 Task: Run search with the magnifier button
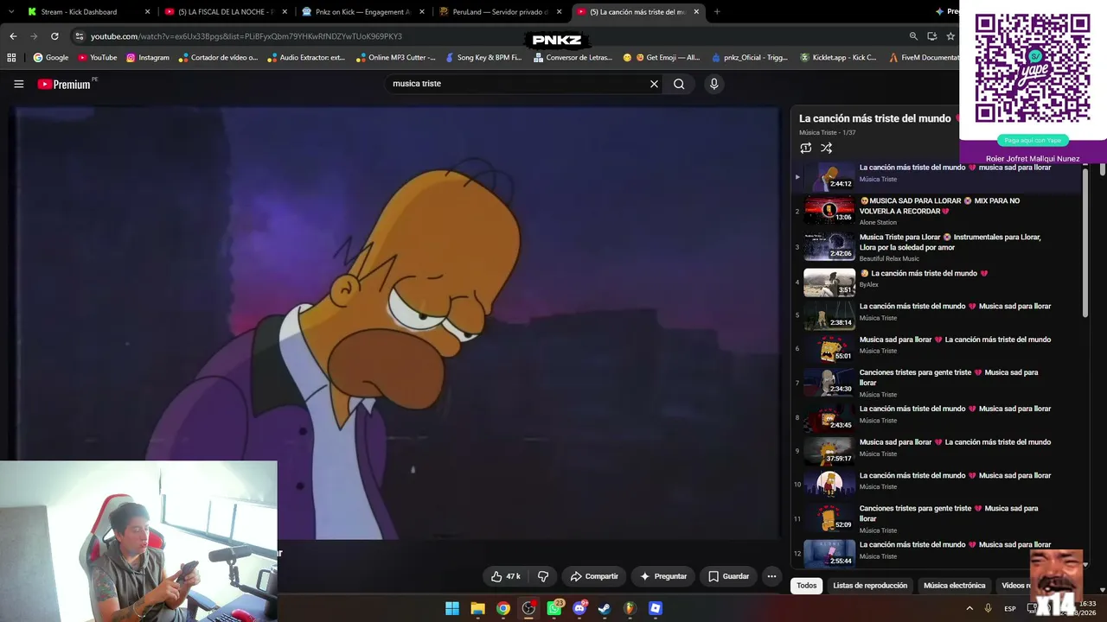pos(679,84)
